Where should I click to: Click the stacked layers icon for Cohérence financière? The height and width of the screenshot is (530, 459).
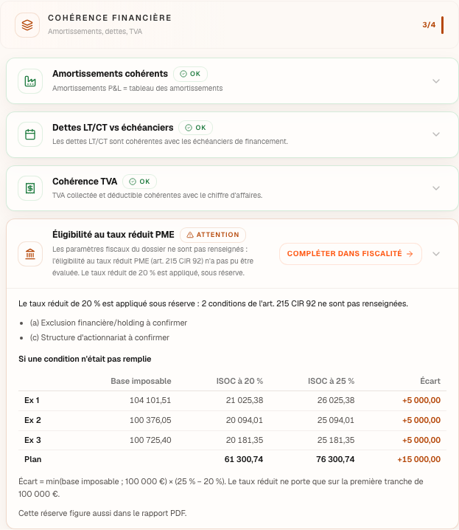pos(27,25)
